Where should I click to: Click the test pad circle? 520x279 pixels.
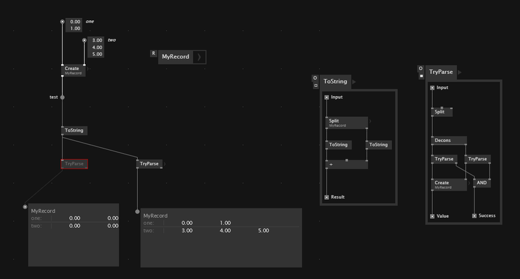tap(62, 97)
